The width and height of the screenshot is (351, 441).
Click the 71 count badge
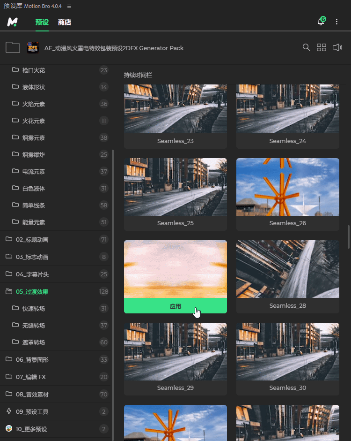(x=104, y=239)
